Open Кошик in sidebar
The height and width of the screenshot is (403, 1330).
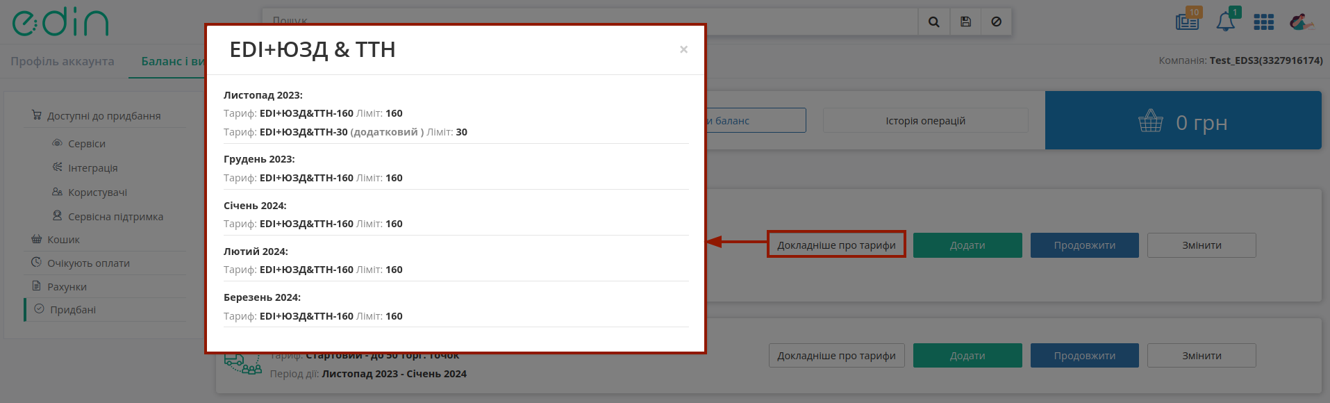(63, 240)
